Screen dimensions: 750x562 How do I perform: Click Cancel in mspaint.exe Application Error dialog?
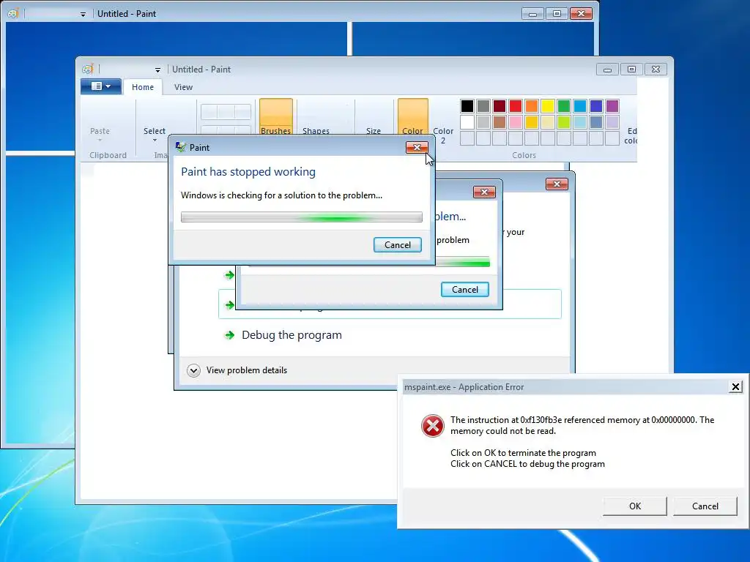pyautogui.click(x=705, y=506)
